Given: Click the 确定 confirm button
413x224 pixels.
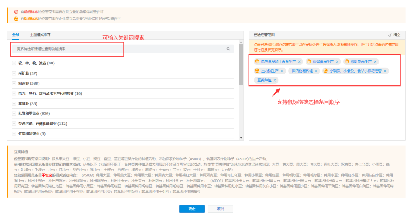Looking at the screenshot, I should pyautogui.click(x=192, y=209).
